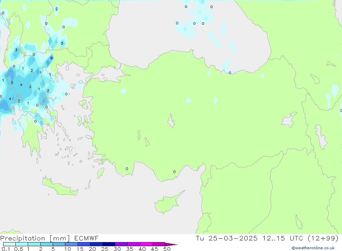Click the 0.5–1 mm legend color box

click(x=22, y=244)
